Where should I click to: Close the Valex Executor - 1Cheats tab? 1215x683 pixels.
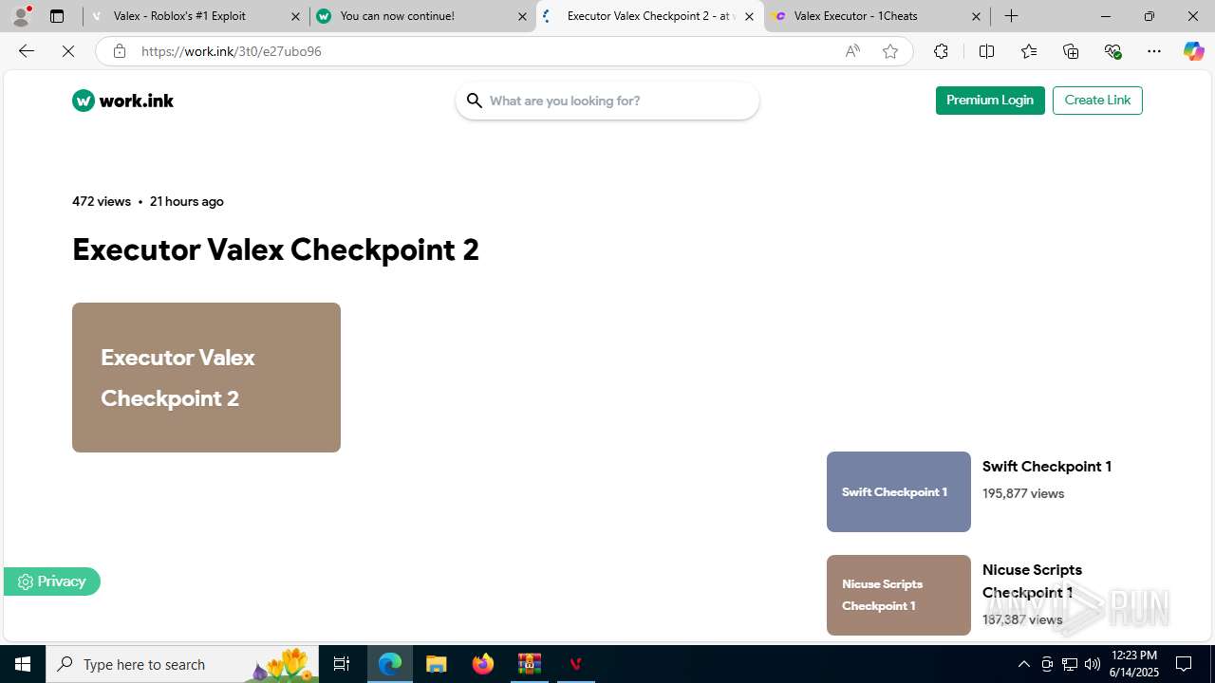pyautogui.click(x=976, y=16)
